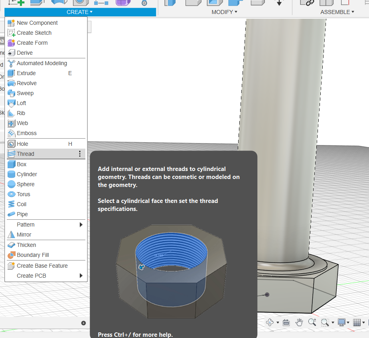Click the Loft tool icon
Image resolution: width=369 pixels, height=338 pixels.
click(11, 103)
